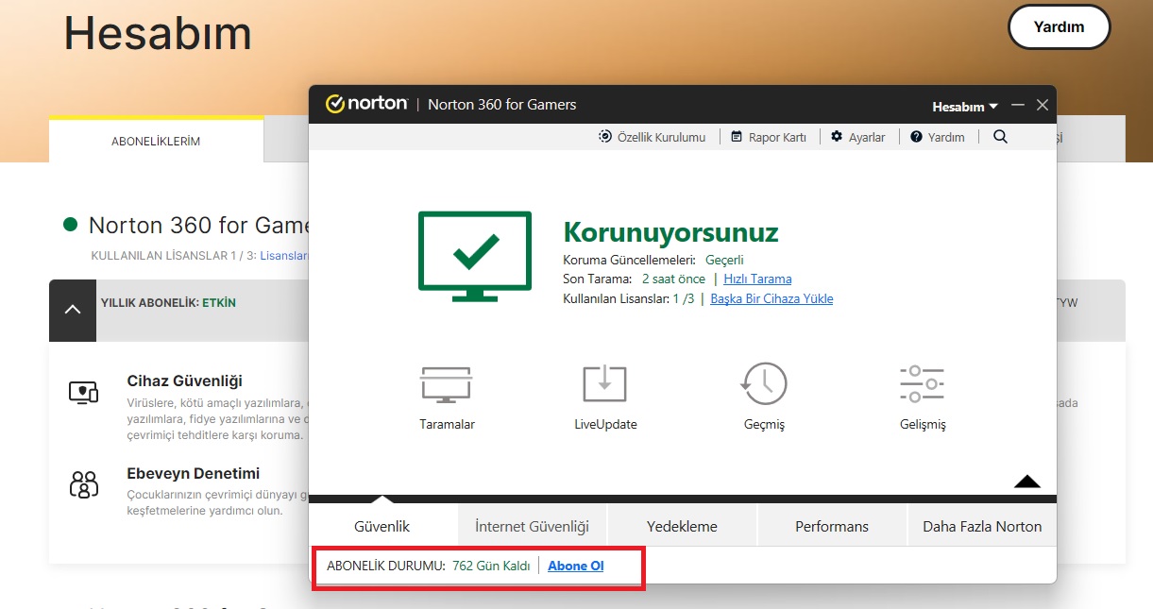The height and width of the screenshot is (609, 1153).
Task: Click Cihaz Güvenliği device shield icon on webpage
Action: 84,393
